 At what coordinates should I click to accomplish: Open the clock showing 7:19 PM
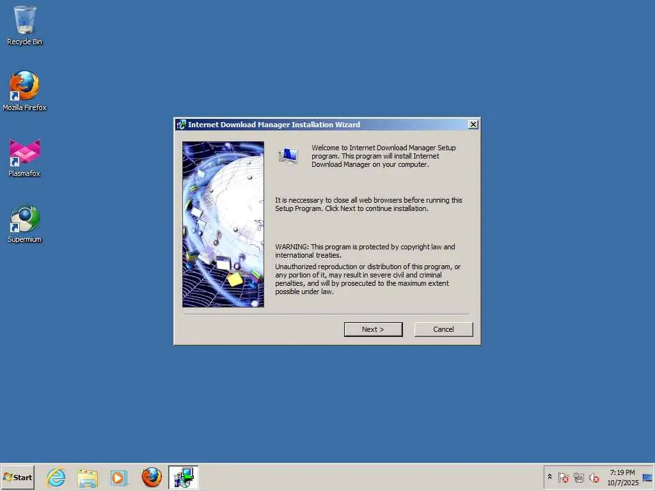(x=622, y=477)
